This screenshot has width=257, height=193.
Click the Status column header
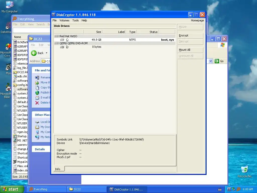point(148,32)
